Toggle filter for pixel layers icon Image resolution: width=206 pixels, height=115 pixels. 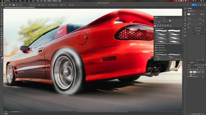[x=196, y=65]
